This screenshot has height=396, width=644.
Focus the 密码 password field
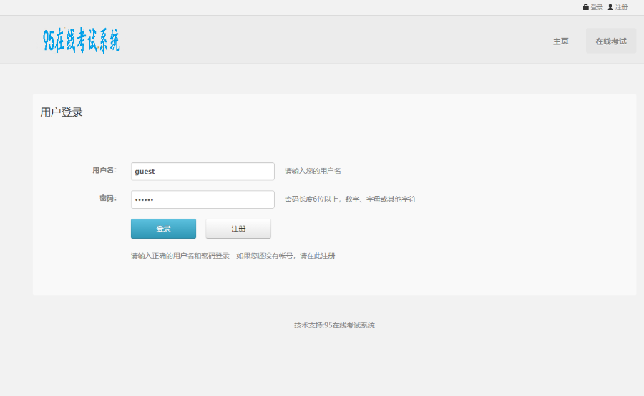click(x=203, y=199)
